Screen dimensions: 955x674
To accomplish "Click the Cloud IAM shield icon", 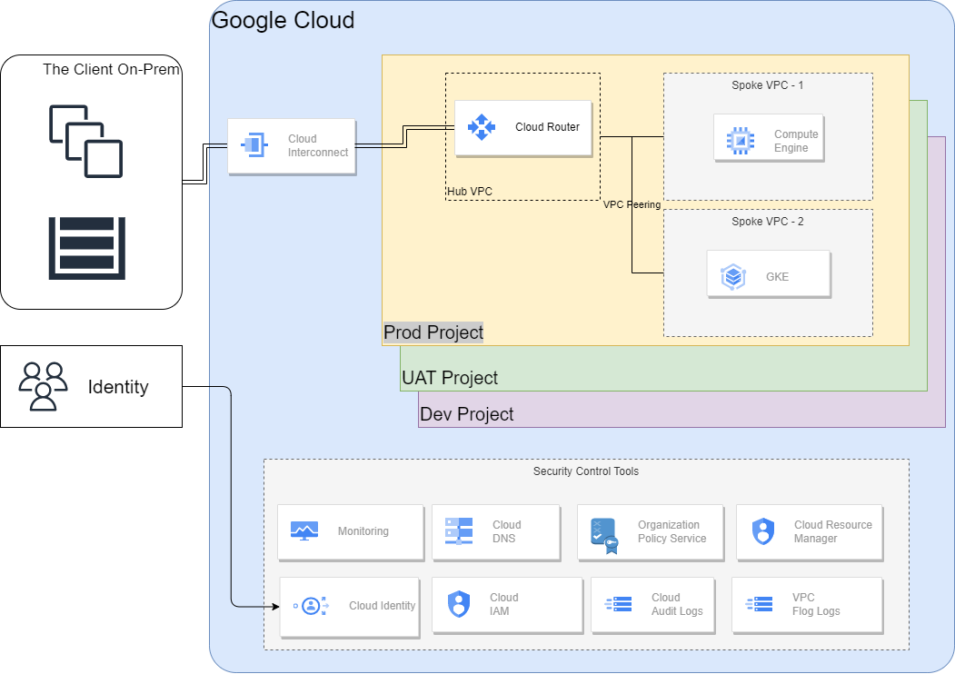I will click(459, 604).
